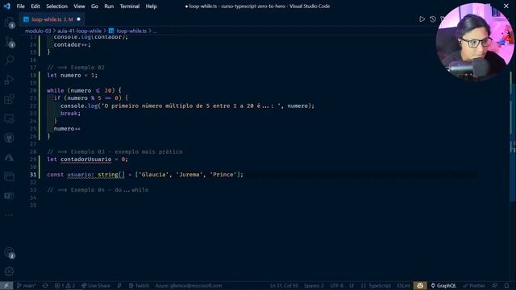Open the File menu
This screenshot has width=516, height=290.
20,6
